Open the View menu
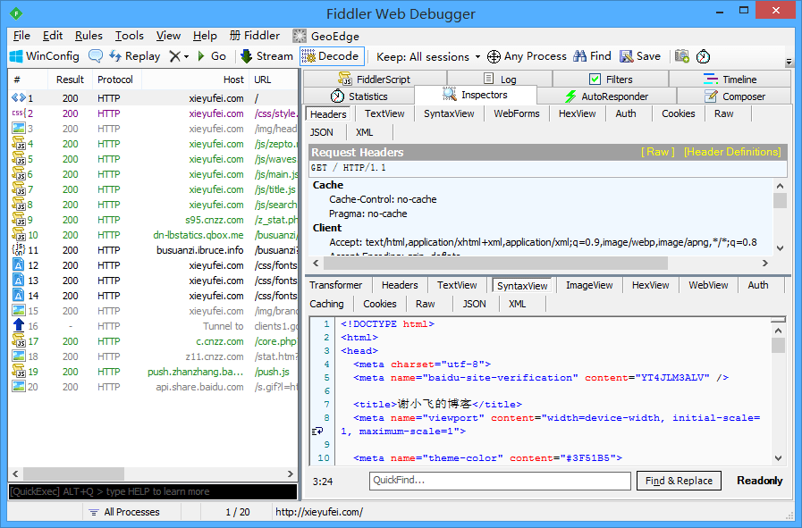 [168, 36]
